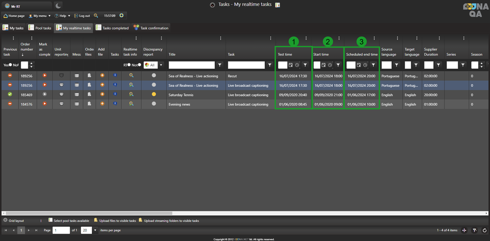
Task: Click the magnifier search icon in top toolbar
Action: pyautogui.click(x=96, y=16)
